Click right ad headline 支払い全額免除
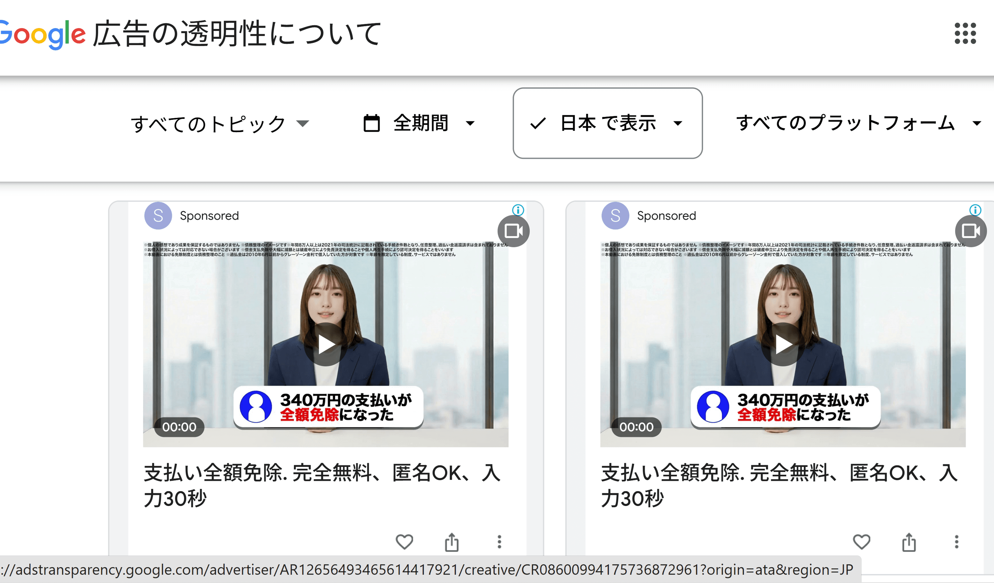Screen dimensions: 994x583 click(x=779, y=485)
